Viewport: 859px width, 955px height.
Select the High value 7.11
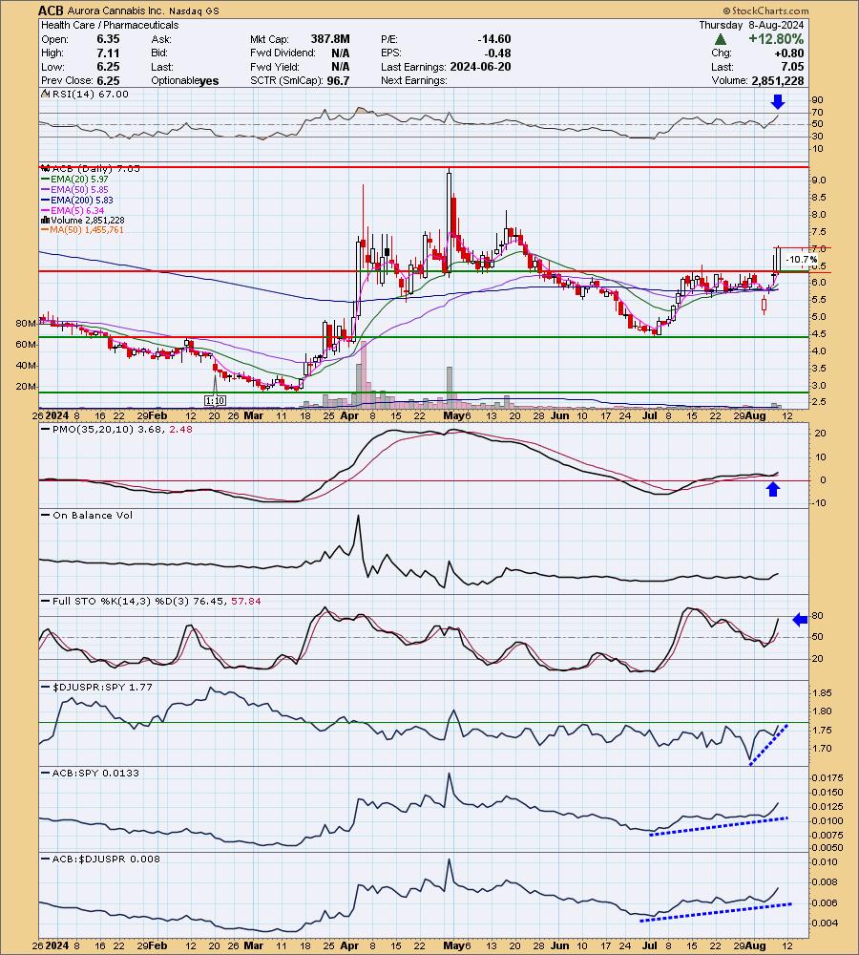pyautogui.click(x=108, y=53)
